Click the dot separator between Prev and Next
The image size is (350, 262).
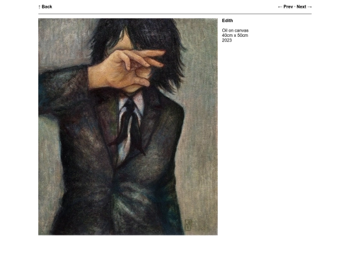coord(295,6)
